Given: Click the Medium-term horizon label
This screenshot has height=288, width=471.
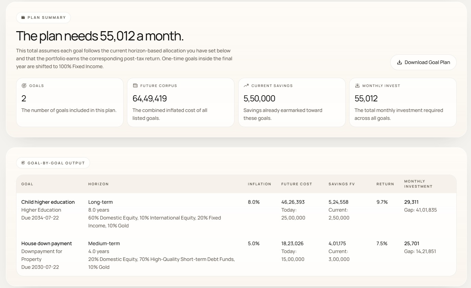Looking at the screenshot, I should coord(104,243).
